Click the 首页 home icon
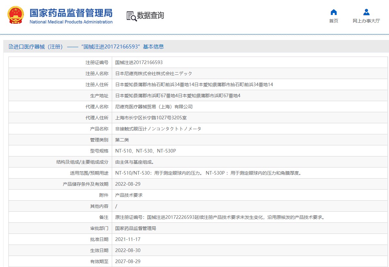 point(334,12)
